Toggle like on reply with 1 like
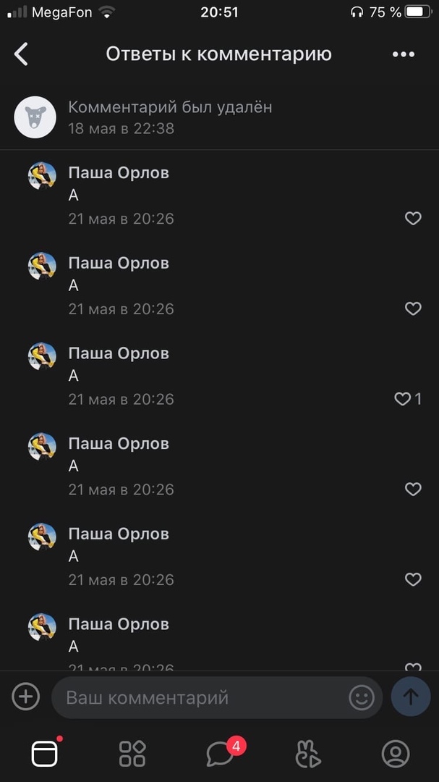The image size is (439, 782). [404, 399]
